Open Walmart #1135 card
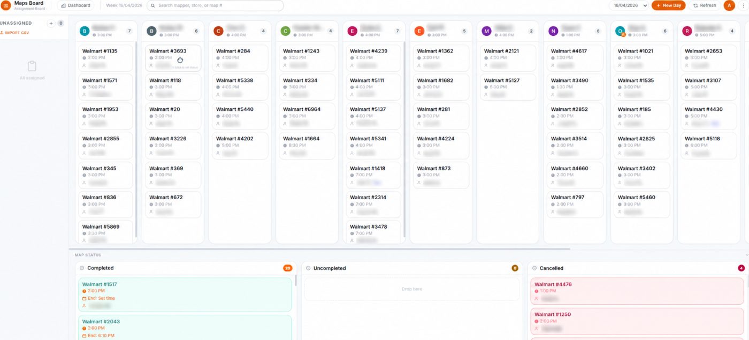 [x=105, y=58]
